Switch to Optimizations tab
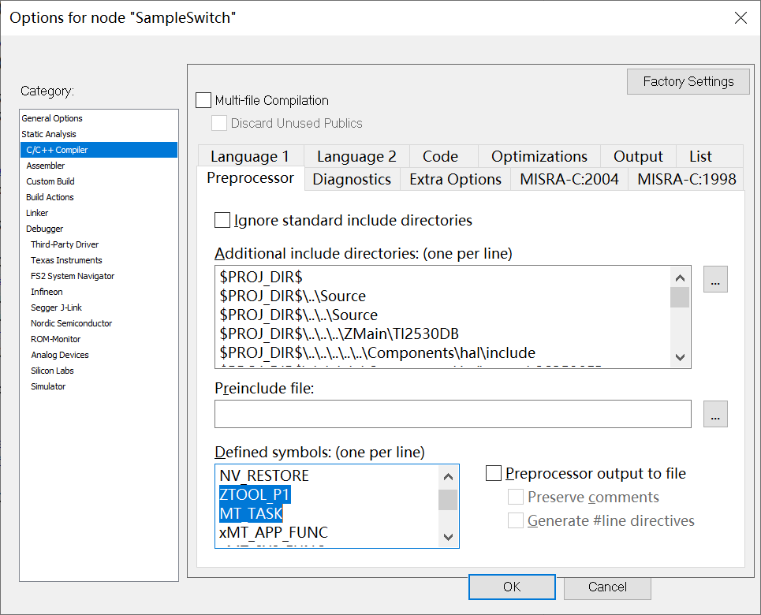Screen dimensions: 761x615 point(539,156)
